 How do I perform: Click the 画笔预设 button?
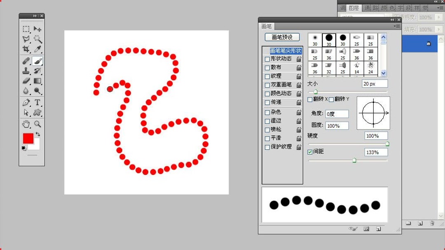pos(282,37)
